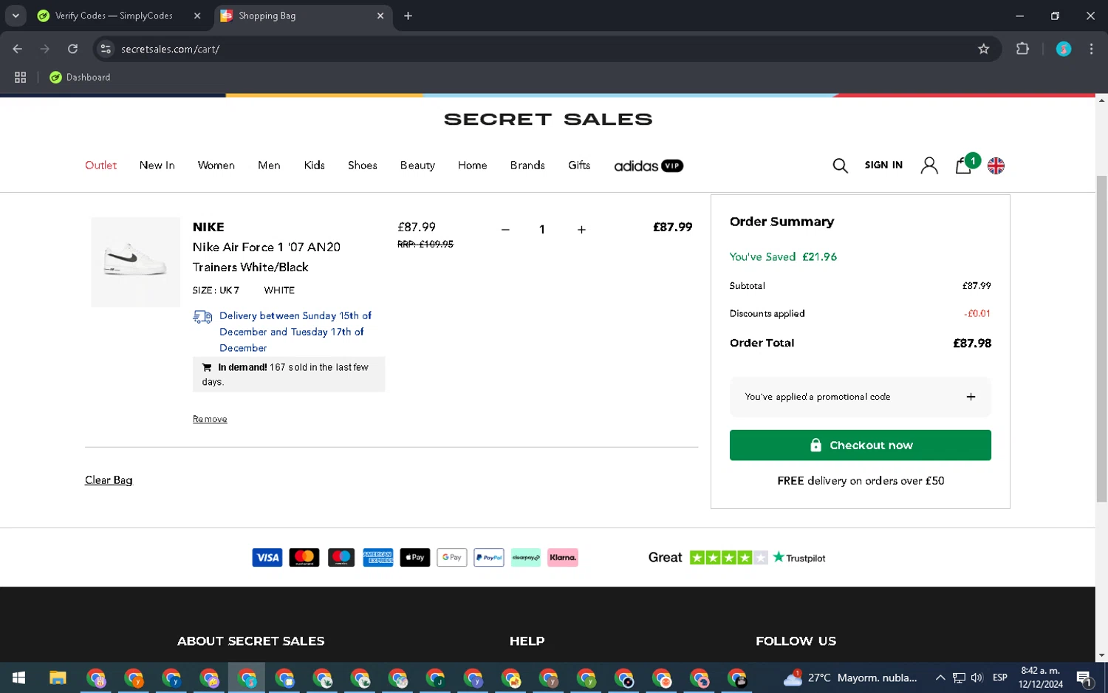Open the Trustpilot rating widget

tap(736, 558)
